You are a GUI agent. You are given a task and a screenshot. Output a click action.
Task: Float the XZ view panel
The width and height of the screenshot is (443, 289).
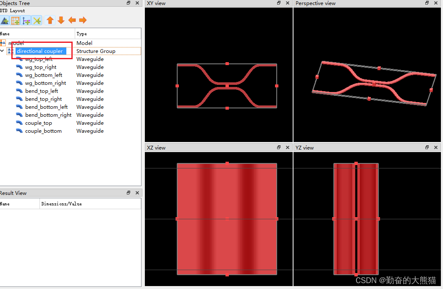coord(279,147)
